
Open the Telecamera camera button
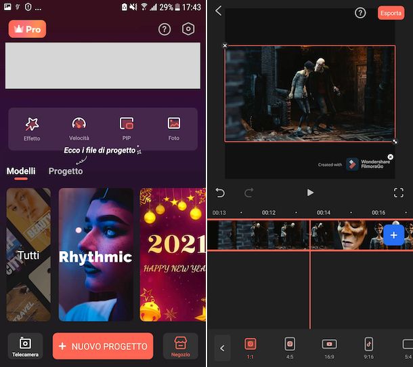[25, 346]
